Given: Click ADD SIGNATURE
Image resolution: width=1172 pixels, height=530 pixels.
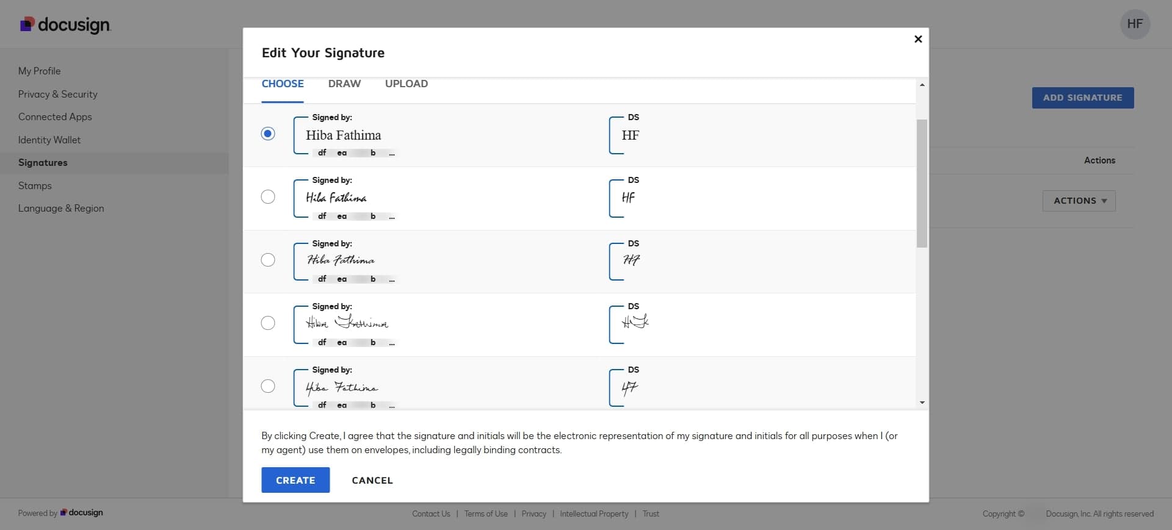Looking at the screenshot, I should click(1082, 98).
